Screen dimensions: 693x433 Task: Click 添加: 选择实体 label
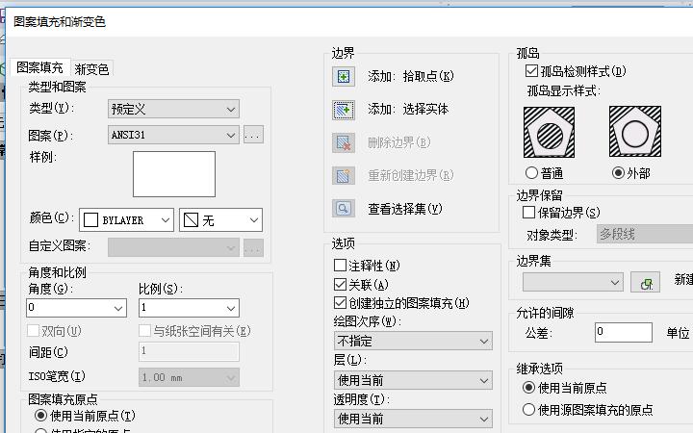[x=408, y=109]
